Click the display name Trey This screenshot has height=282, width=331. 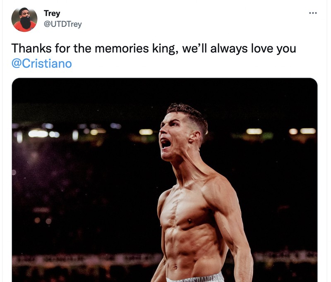pos(51,13)
